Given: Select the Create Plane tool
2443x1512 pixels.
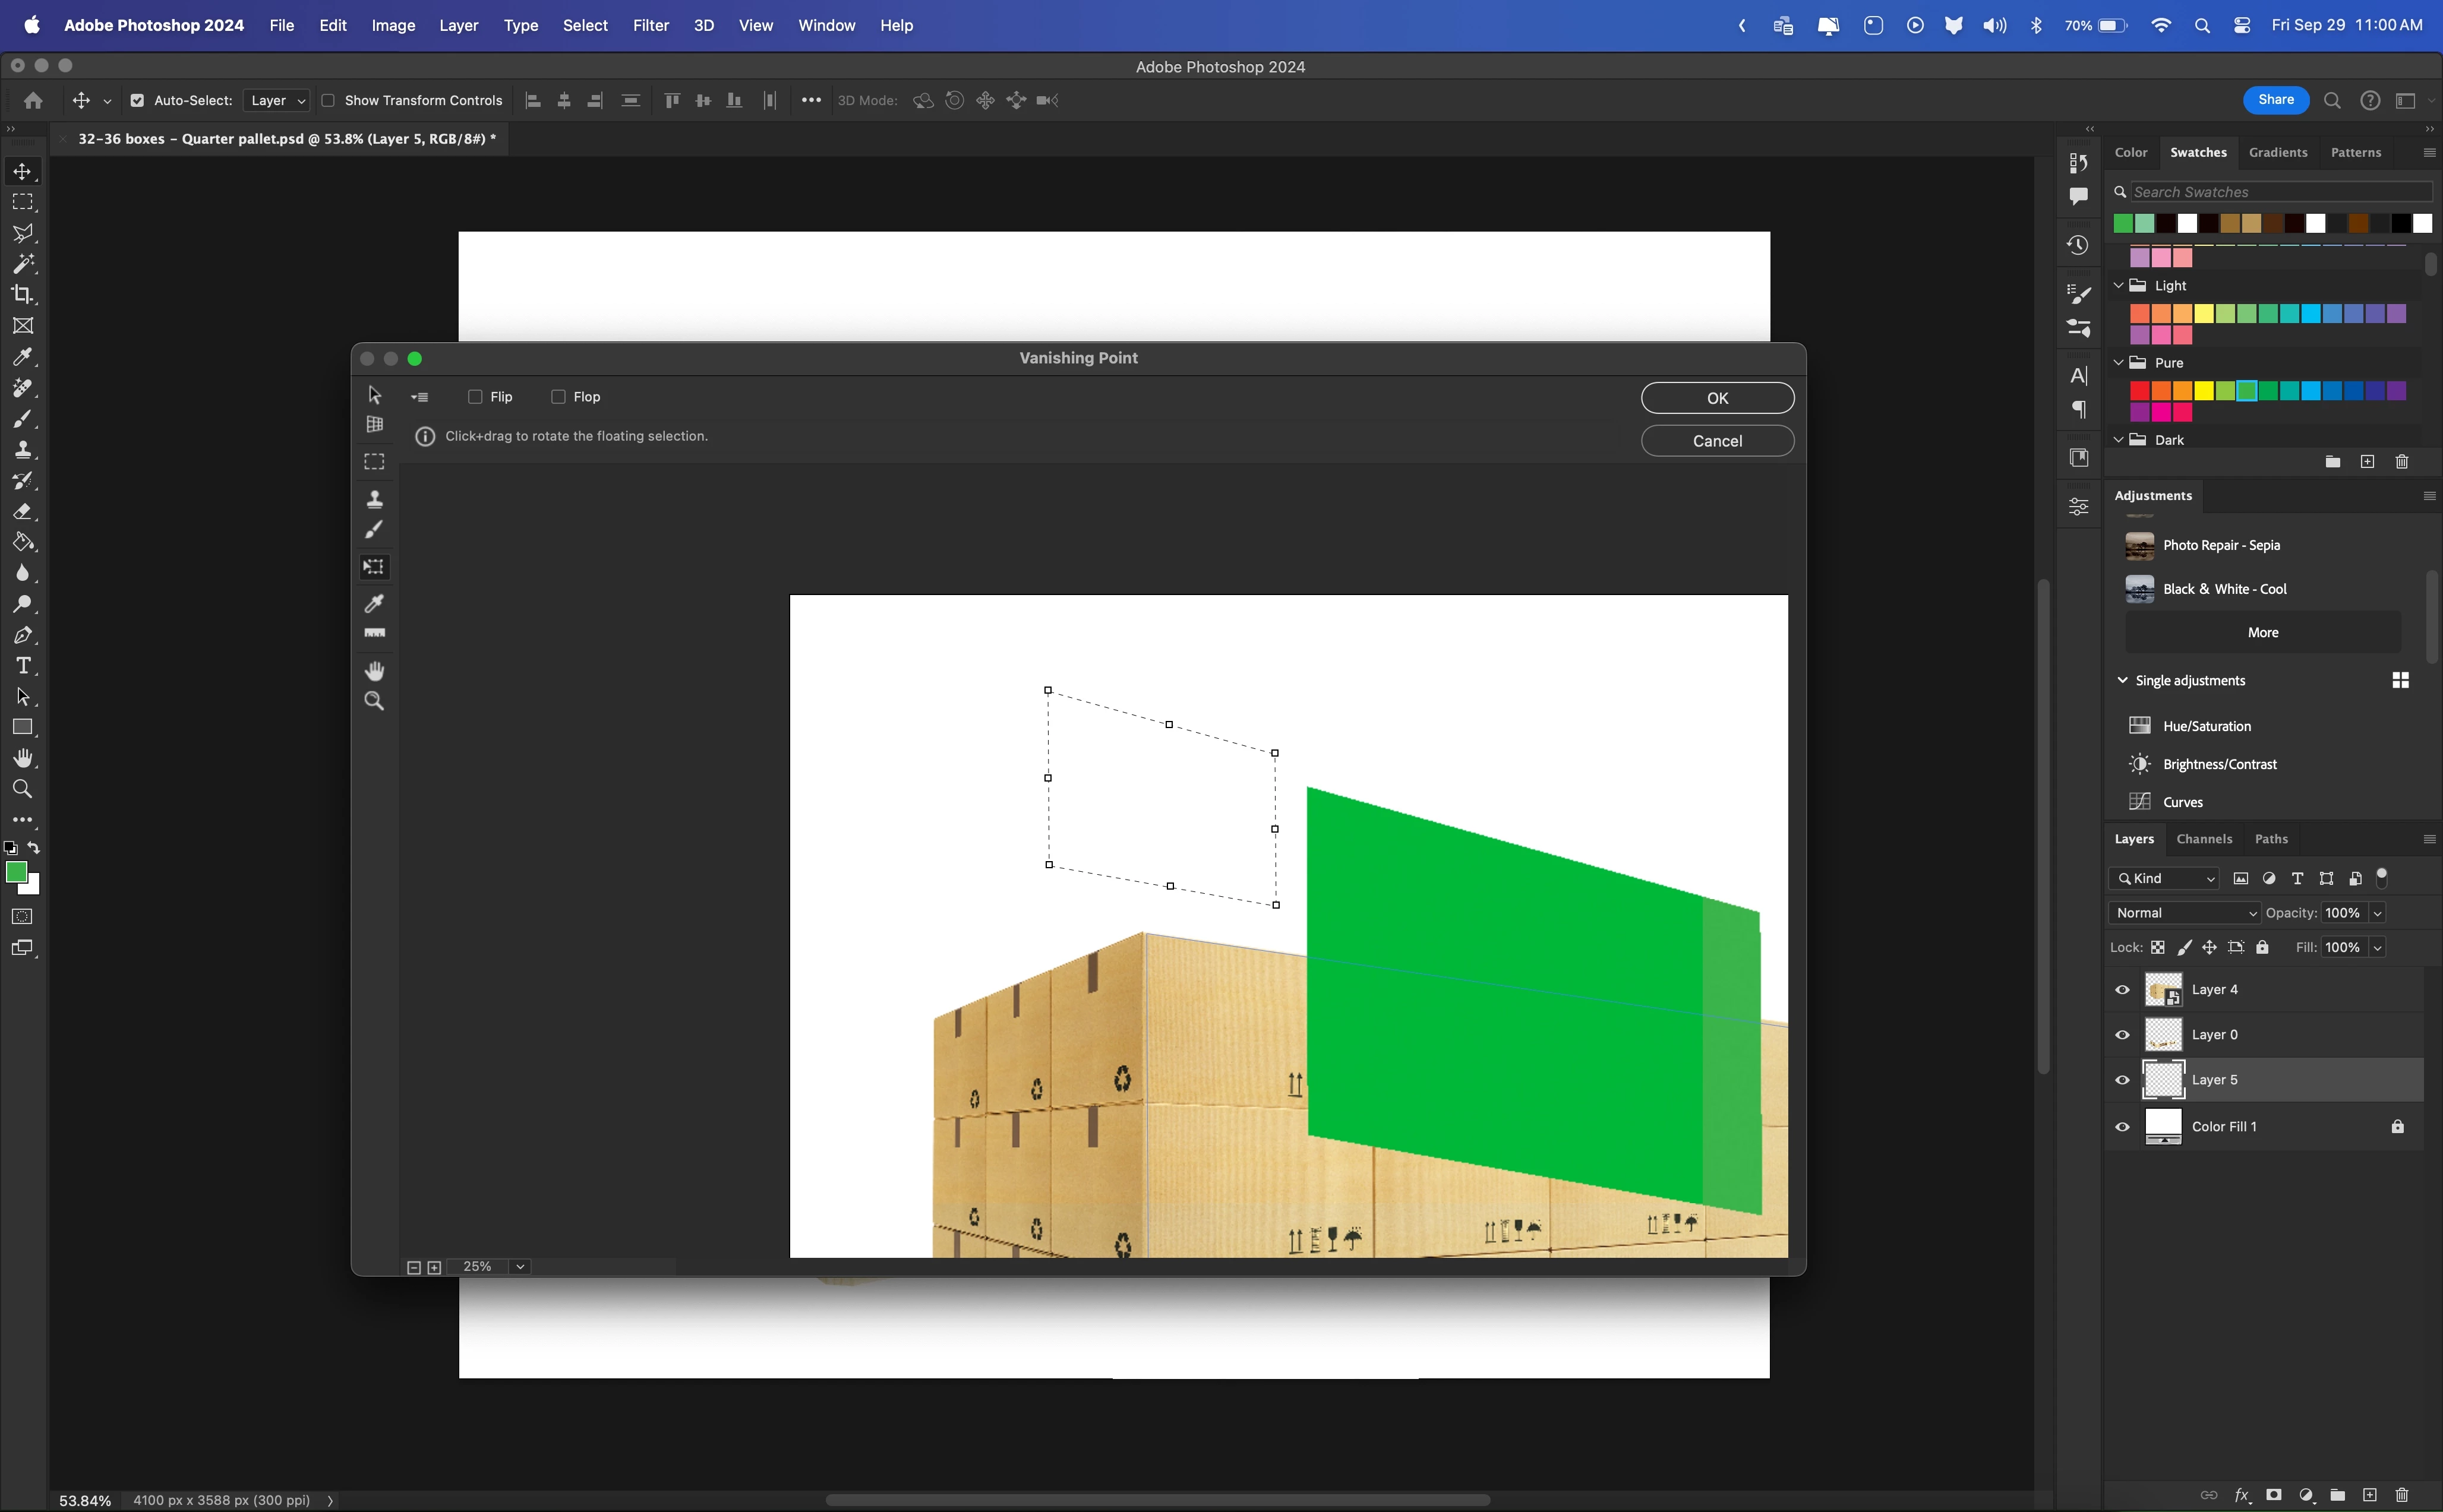Looking at the screenshot, I should coord(374,425).
